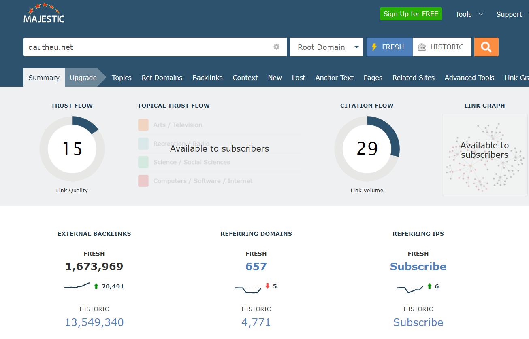The height and width of the screenshot is (339, 529).
Task: Click Computers / Software / Internet swatch
Action: coord(143,181)
